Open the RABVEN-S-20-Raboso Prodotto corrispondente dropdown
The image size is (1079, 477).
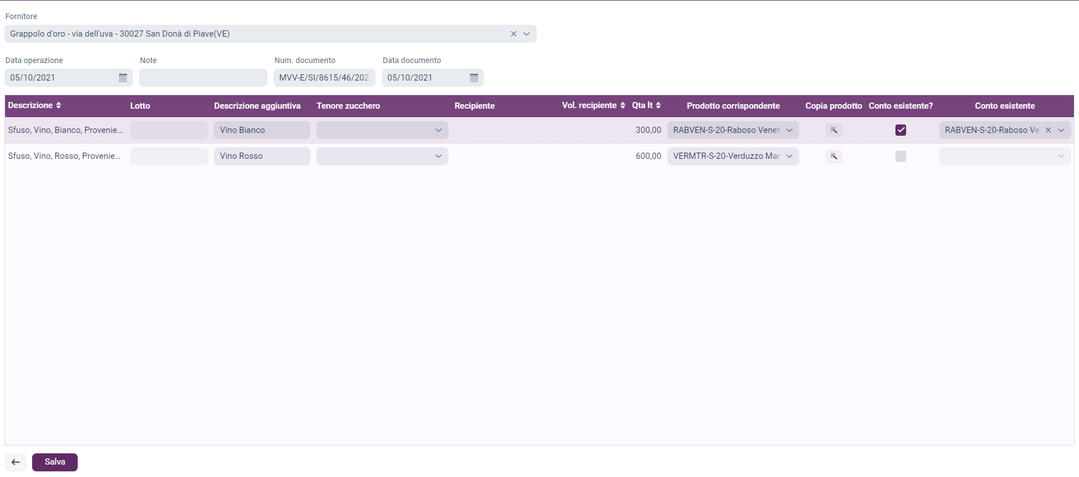coord(733,130)
